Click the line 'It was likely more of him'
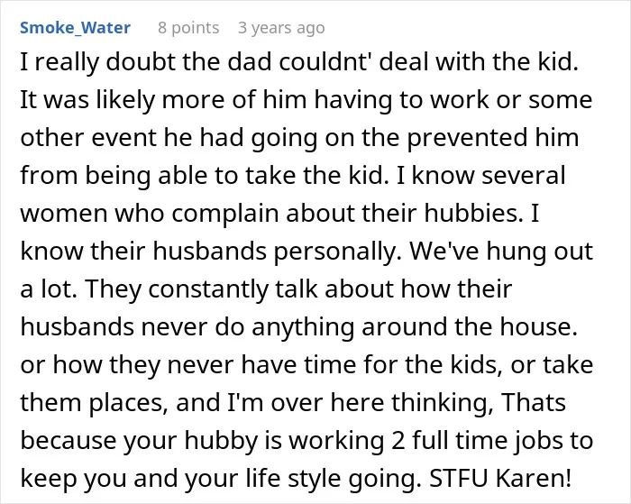Screen dimensions: 631x504 click(306, 100)
